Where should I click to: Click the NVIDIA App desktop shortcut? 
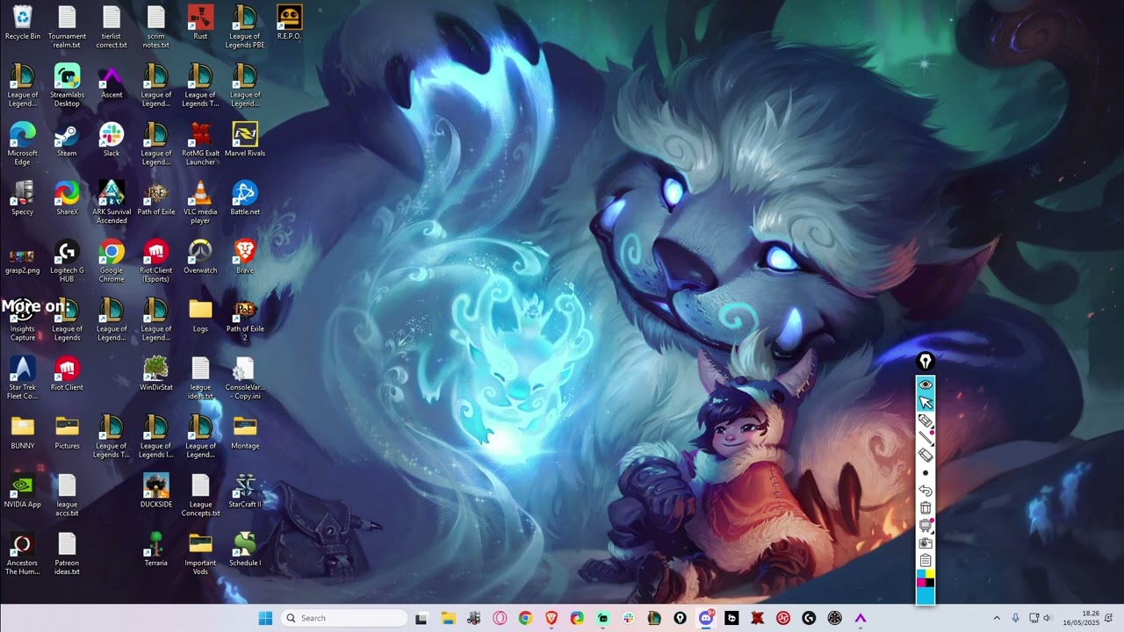23,492
